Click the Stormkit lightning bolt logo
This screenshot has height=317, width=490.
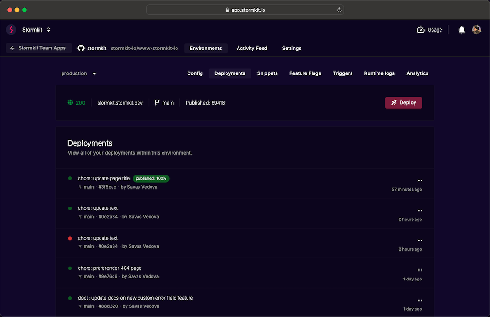coord(11,29)
